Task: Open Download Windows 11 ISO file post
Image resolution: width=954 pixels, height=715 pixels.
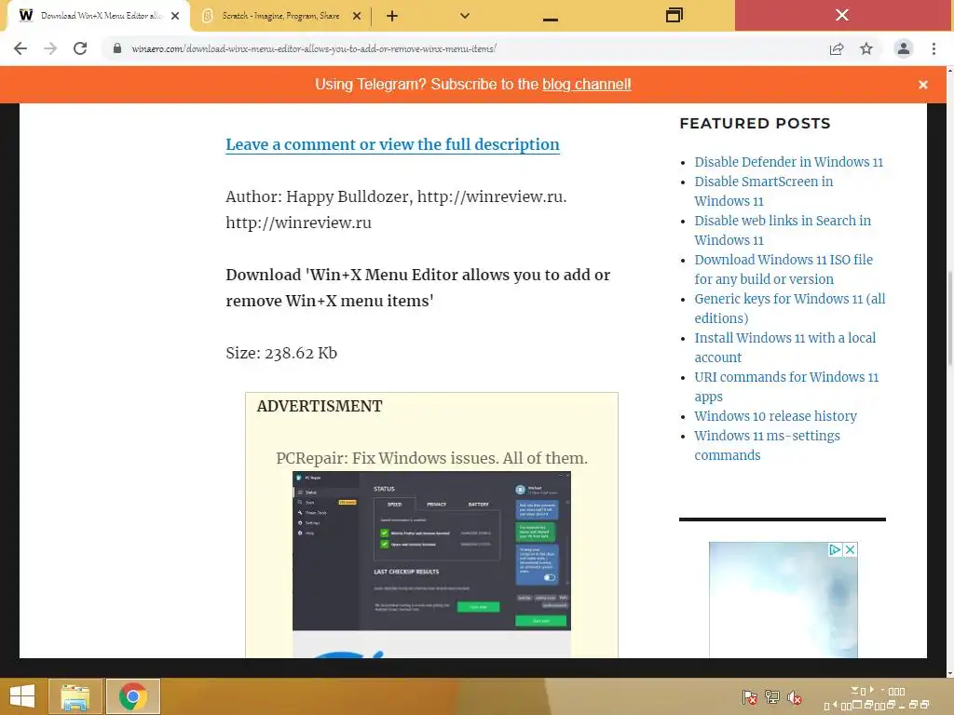Action: coord(784,269)
